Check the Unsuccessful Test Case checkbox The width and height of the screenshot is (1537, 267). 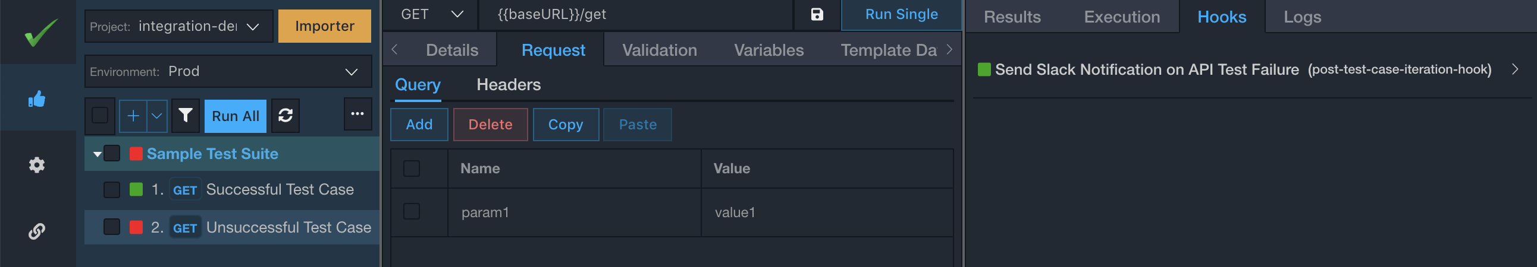(x=112, y=227)
